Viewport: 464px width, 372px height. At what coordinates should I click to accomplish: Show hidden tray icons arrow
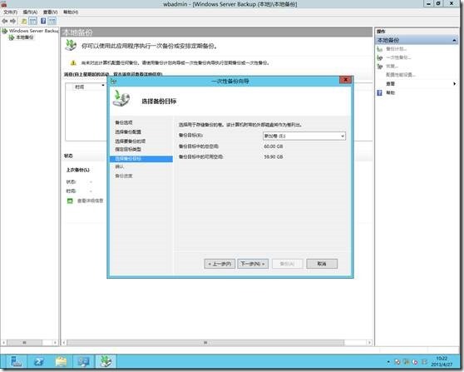(x=388, y=362)
